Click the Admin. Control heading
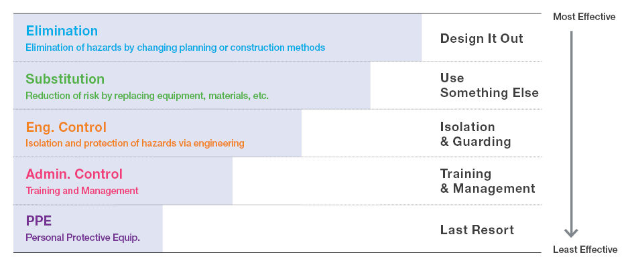 coord(74,175)
